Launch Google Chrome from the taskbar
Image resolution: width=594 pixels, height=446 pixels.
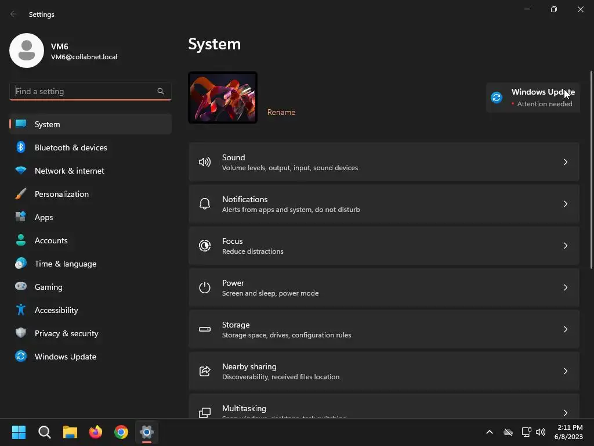tap(121, 432)
